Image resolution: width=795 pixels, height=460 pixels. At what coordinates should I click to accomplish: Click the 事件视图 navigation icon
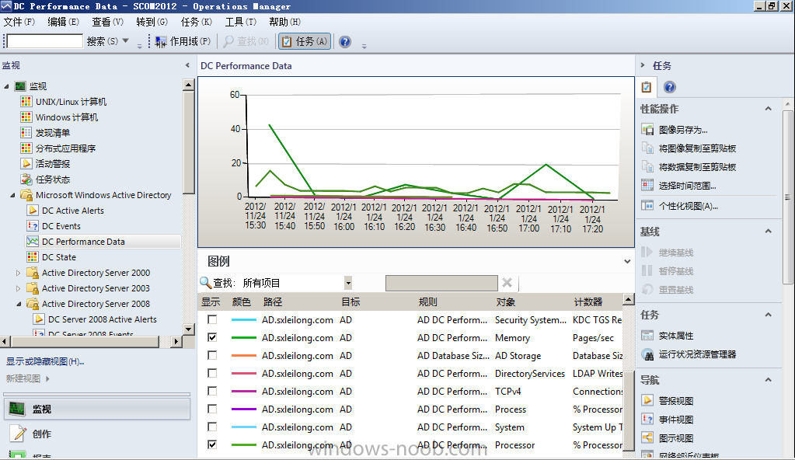coord(647,420)
